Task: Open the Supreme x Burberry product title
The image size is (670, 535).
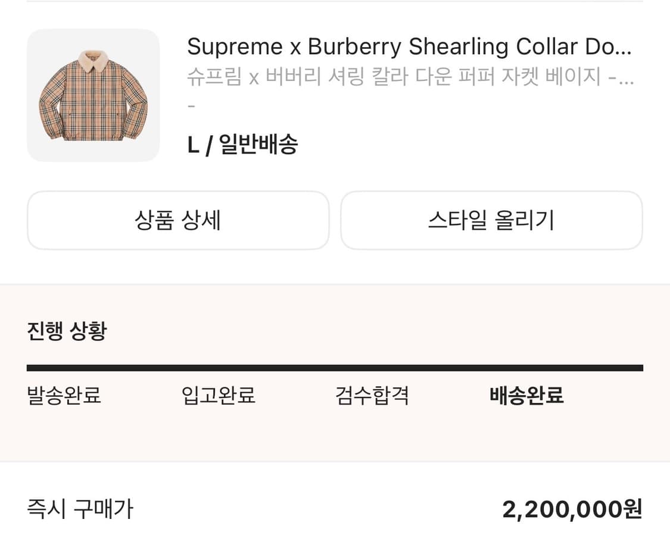Action: 357,46
